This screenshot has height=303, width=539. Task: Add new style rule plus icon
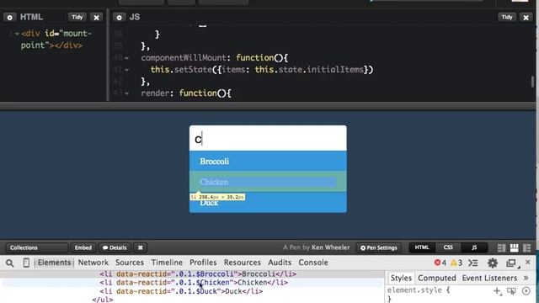(x=497, y=291)
